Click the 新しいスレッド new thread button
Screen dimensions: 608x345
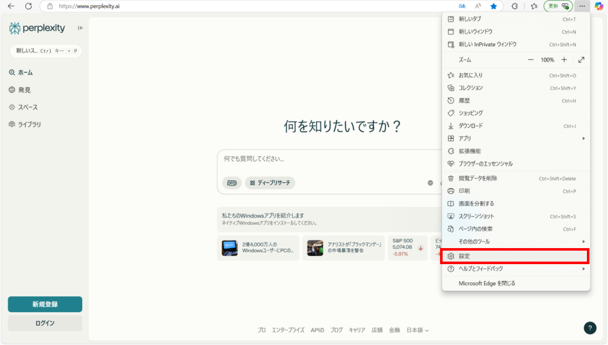[x=46, y=51]
